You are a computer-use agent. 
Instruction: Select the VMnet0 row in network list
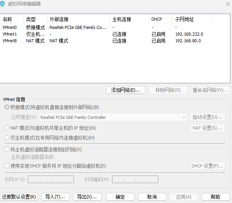coord(115,27)
